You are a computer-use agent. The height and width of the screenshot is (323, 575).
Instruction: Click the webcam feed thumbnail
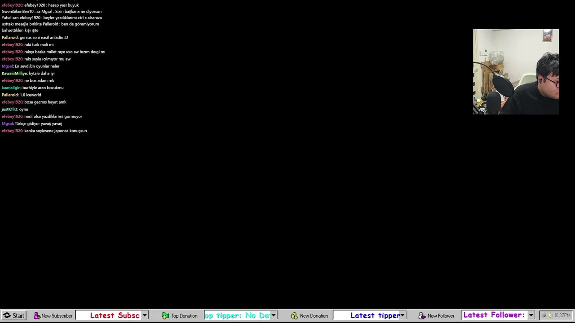click(x=516, y=72)
